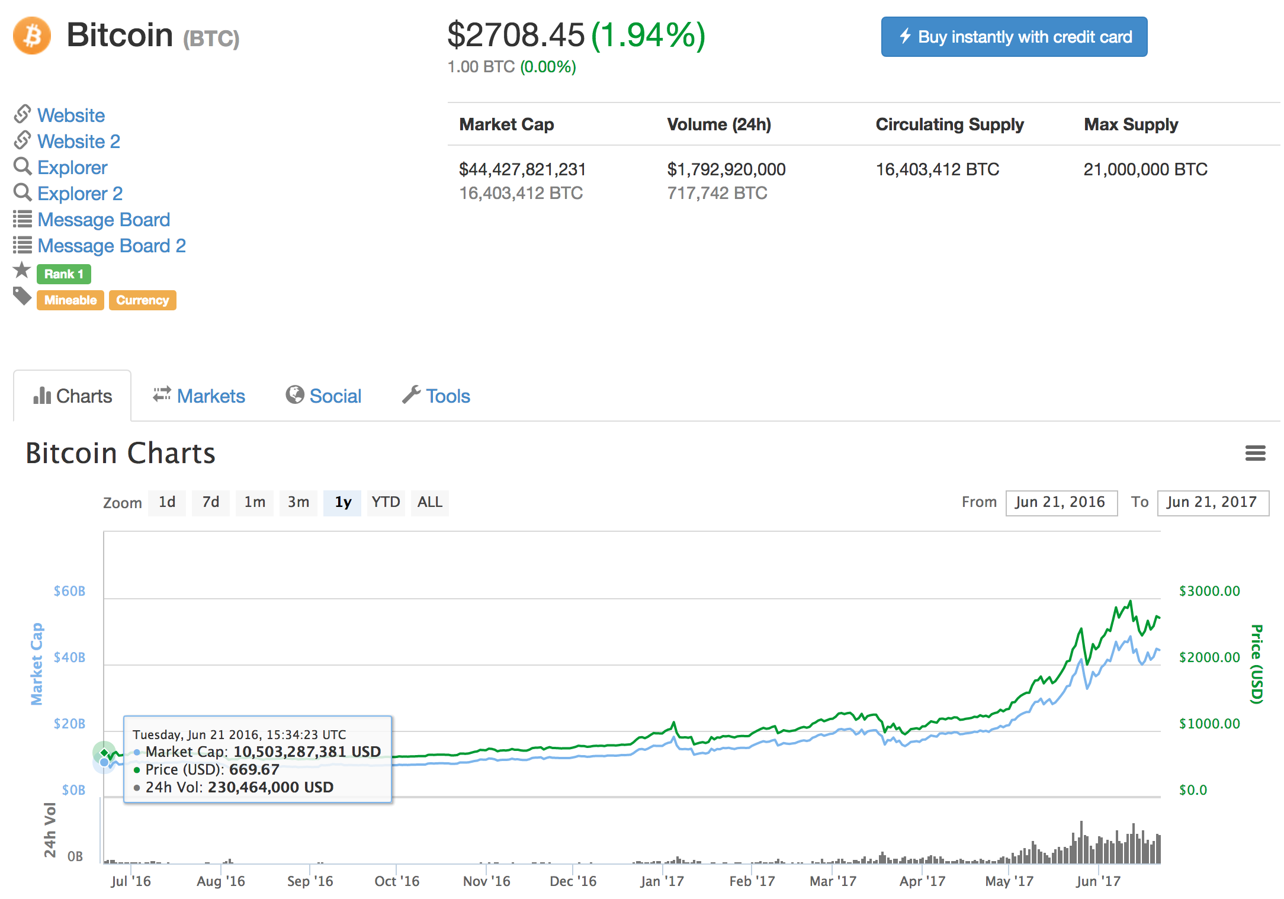
Task: Click the star icon beside Rank 1
Action: (22, 270)
